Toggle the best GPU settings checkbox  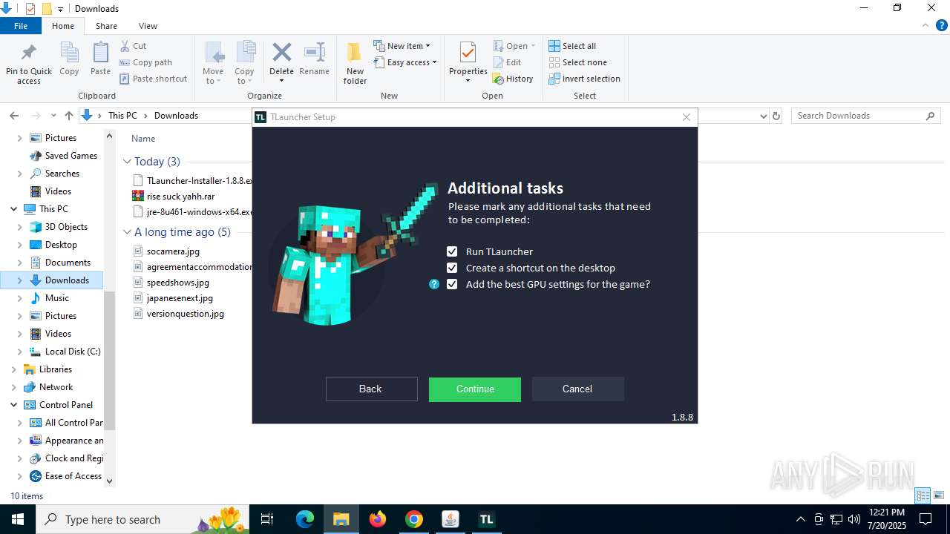(x=452, y=284)
